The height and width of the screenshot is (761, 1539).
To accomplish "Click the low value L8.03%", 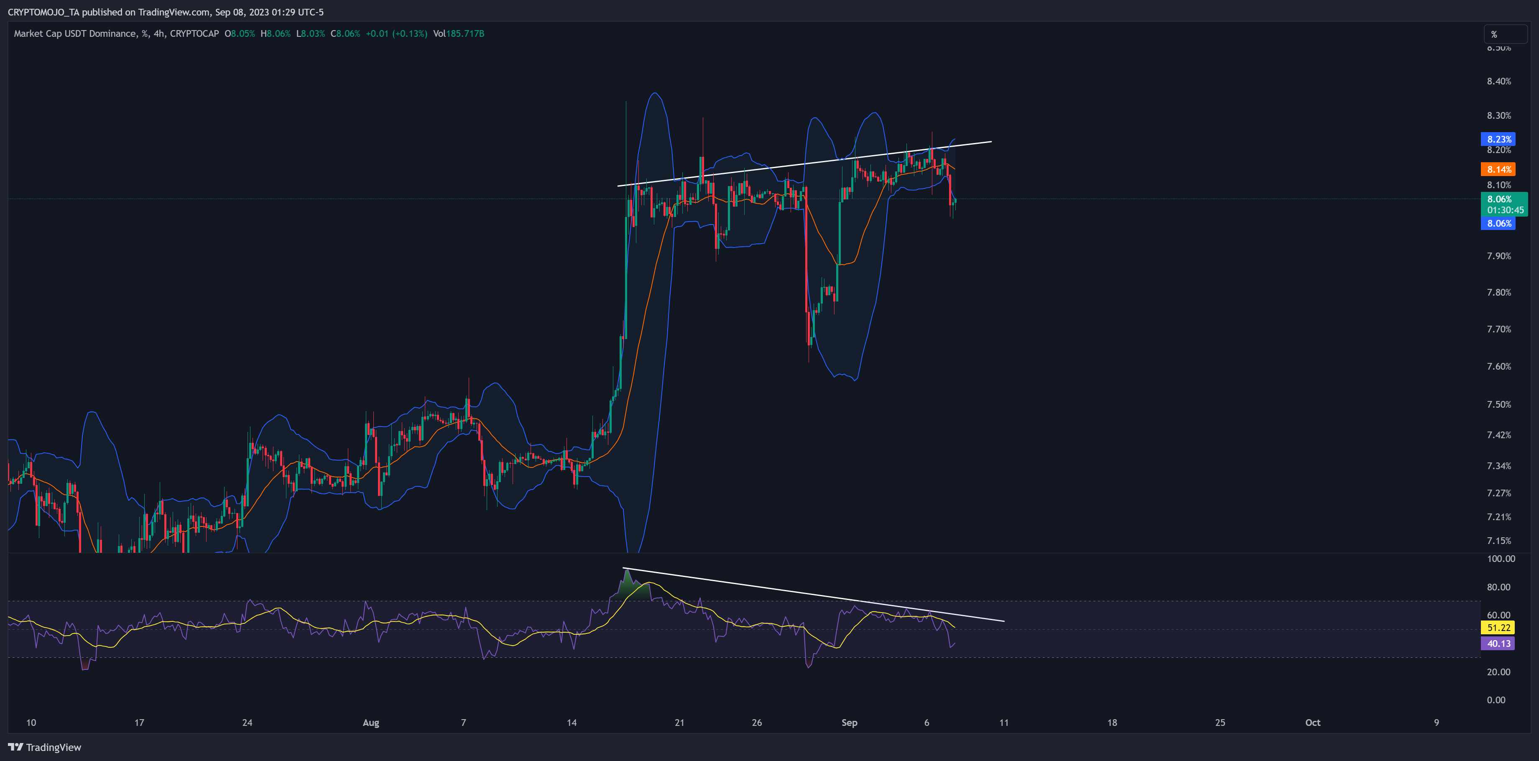I will tap(311, 33).
